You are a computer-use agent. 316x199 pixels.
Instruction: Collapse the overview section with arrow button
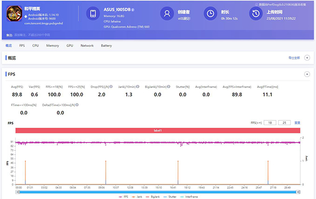coord(307,58)
